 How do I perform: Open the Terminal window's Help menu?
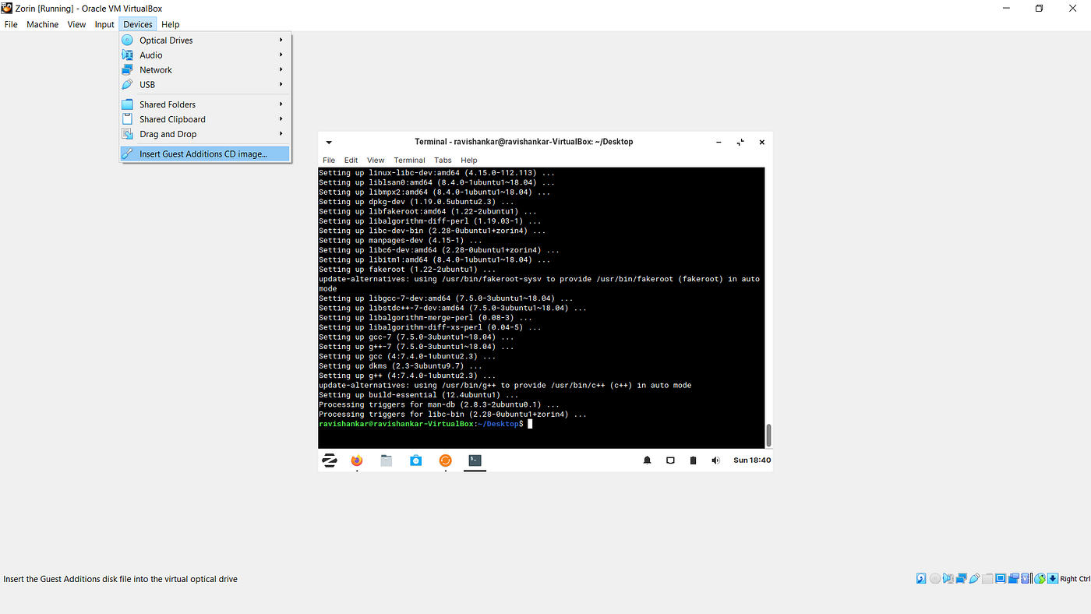pyautogui.click(x=469, y=160)
